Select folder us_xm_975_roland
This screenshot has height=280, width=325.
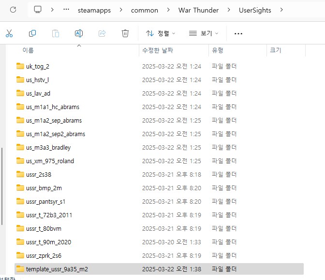(50, 161)
